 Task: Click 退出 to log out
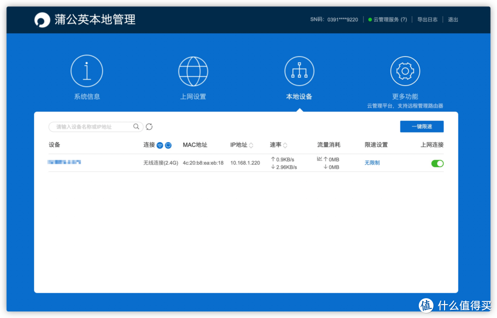[452, 19]
